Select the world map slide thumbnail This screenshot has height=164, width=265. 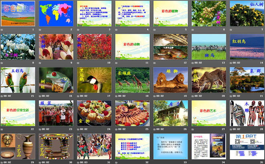(x=56, y=13)
